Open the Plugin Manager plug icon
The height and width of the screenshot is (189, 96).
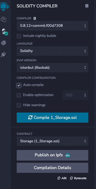(x=3, y=54)
